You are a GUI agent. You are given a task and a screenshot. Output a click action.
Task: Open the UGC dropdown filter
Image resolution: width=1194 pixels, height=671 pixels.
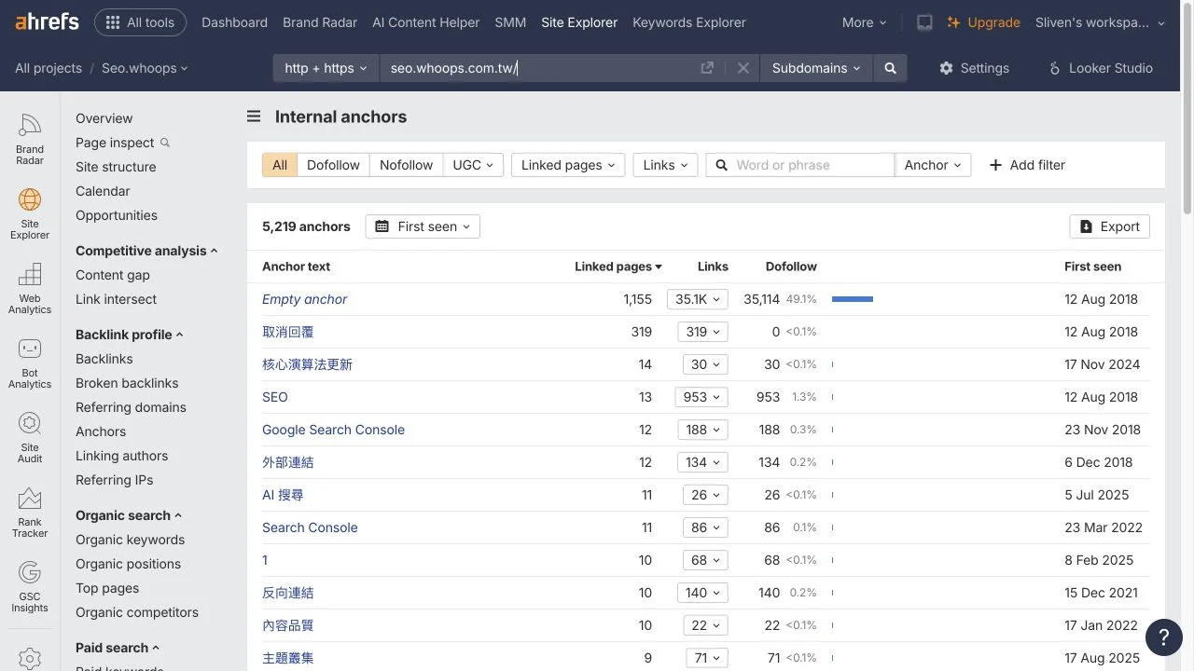tap(473, 165)
